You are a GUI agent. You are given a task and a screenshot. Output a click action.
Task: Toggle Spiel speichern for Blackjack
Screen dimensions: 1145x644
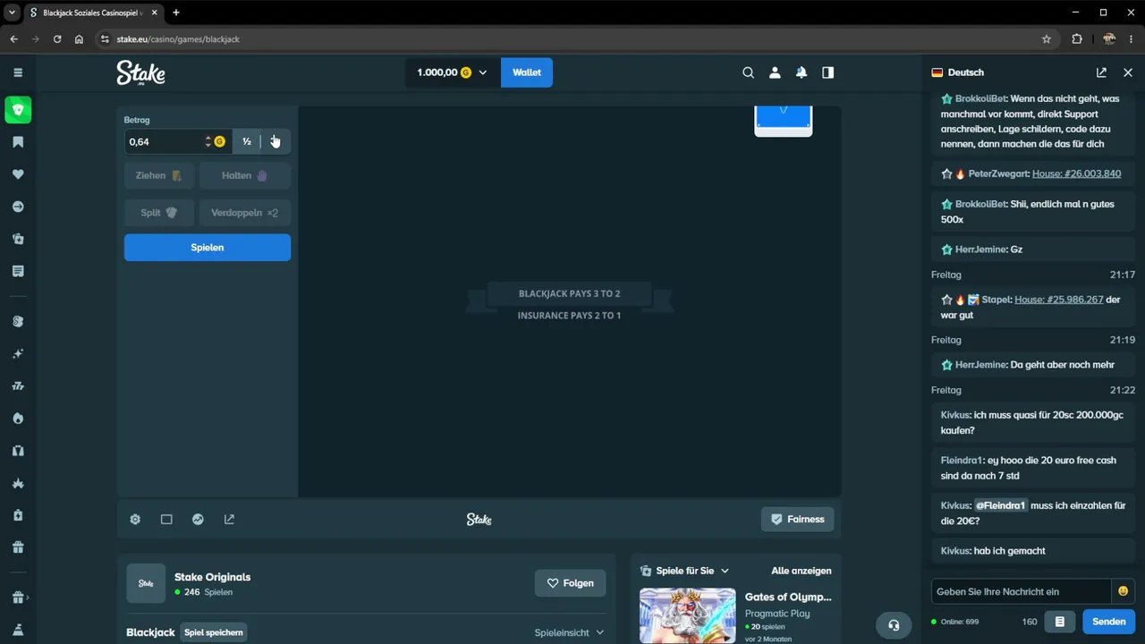214,632
